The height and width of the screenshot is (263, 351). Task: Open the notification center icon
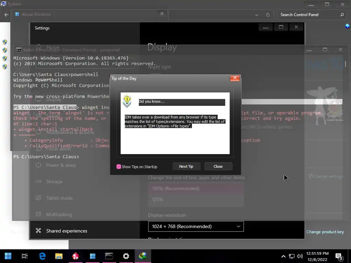point(339,256)
